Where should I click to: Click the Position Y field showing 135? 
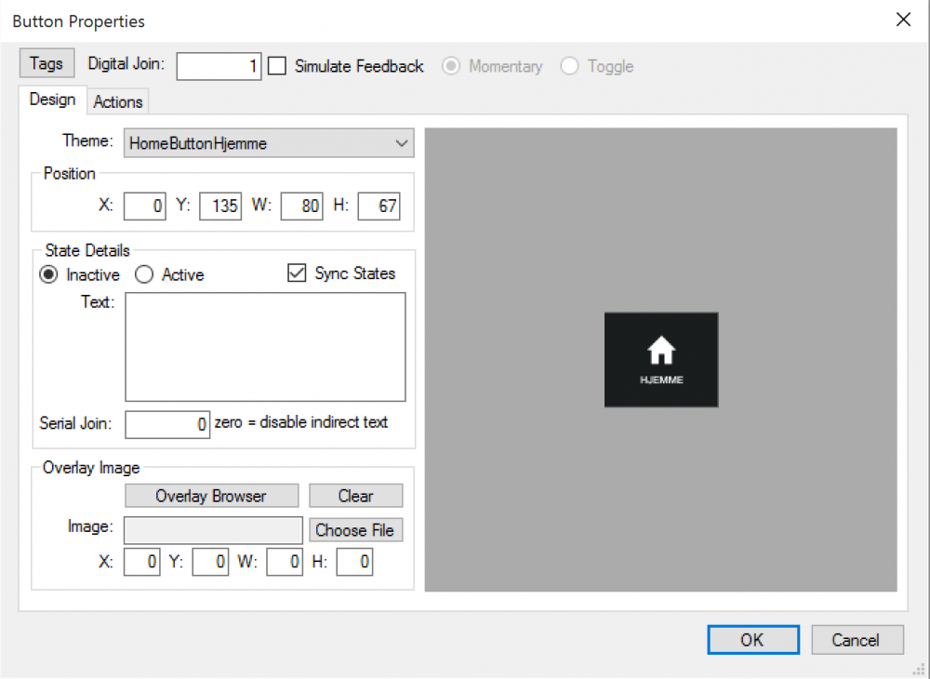coord(220,206)
